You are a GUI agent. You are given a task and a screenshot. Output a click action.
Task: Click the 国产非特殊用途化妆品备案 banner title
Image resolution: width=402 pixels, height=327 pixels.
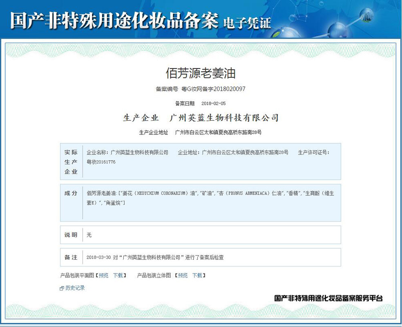pyautogui.click(x=114, y=20)
